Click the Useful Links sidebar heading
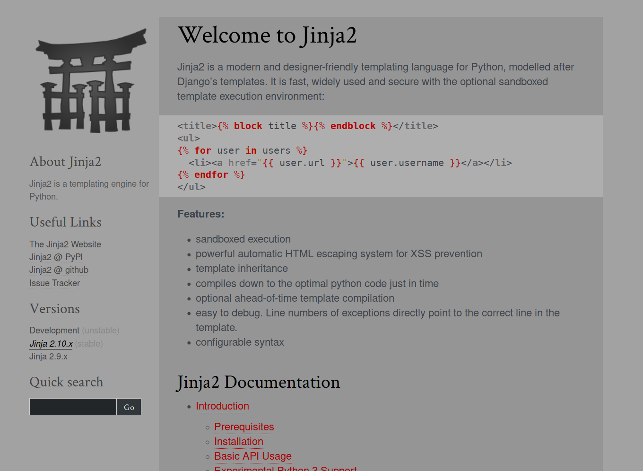This screenshot has height=471, width=643. tap(66, 222)
